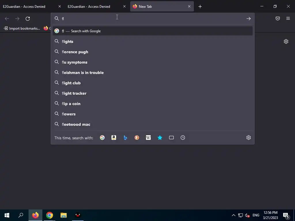
Task: Launch Google Chrome from the taskbar
Action: (x=50, y=215)
